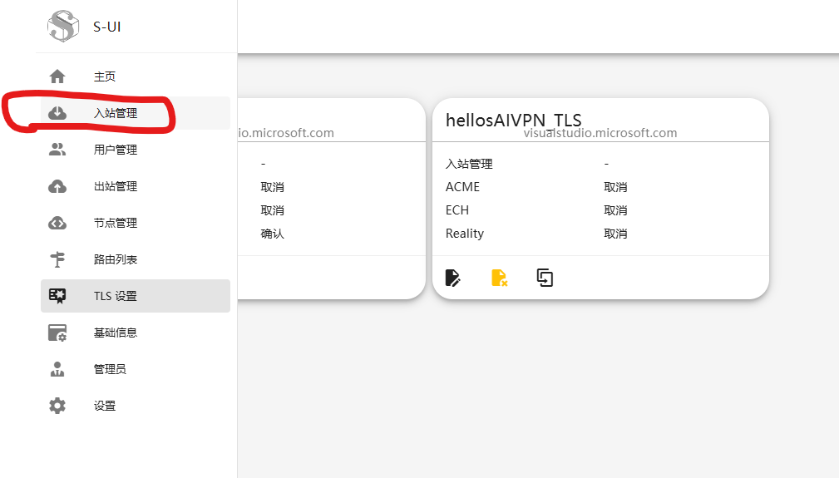Delete hellosAIVPN_TLS with the yellow icon
839x478 pixels.
tap(499, 278)
